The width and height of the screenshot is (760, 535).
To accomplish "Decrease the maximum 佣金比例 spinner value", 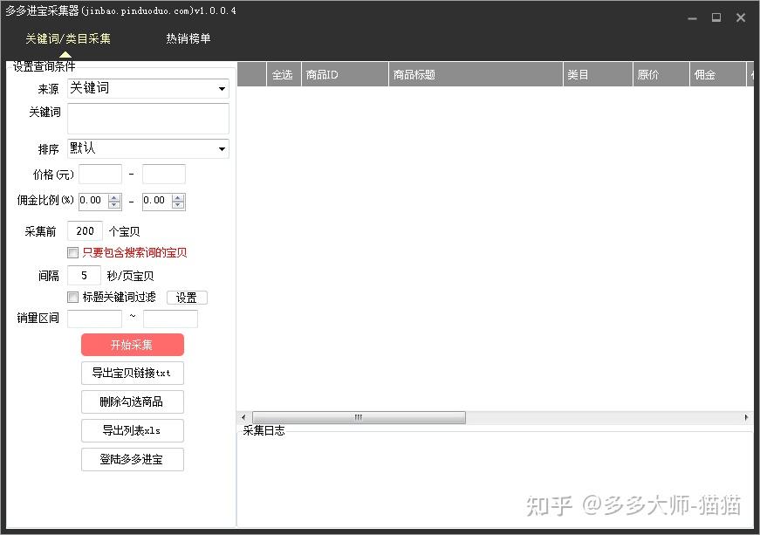I will [178, 205].
